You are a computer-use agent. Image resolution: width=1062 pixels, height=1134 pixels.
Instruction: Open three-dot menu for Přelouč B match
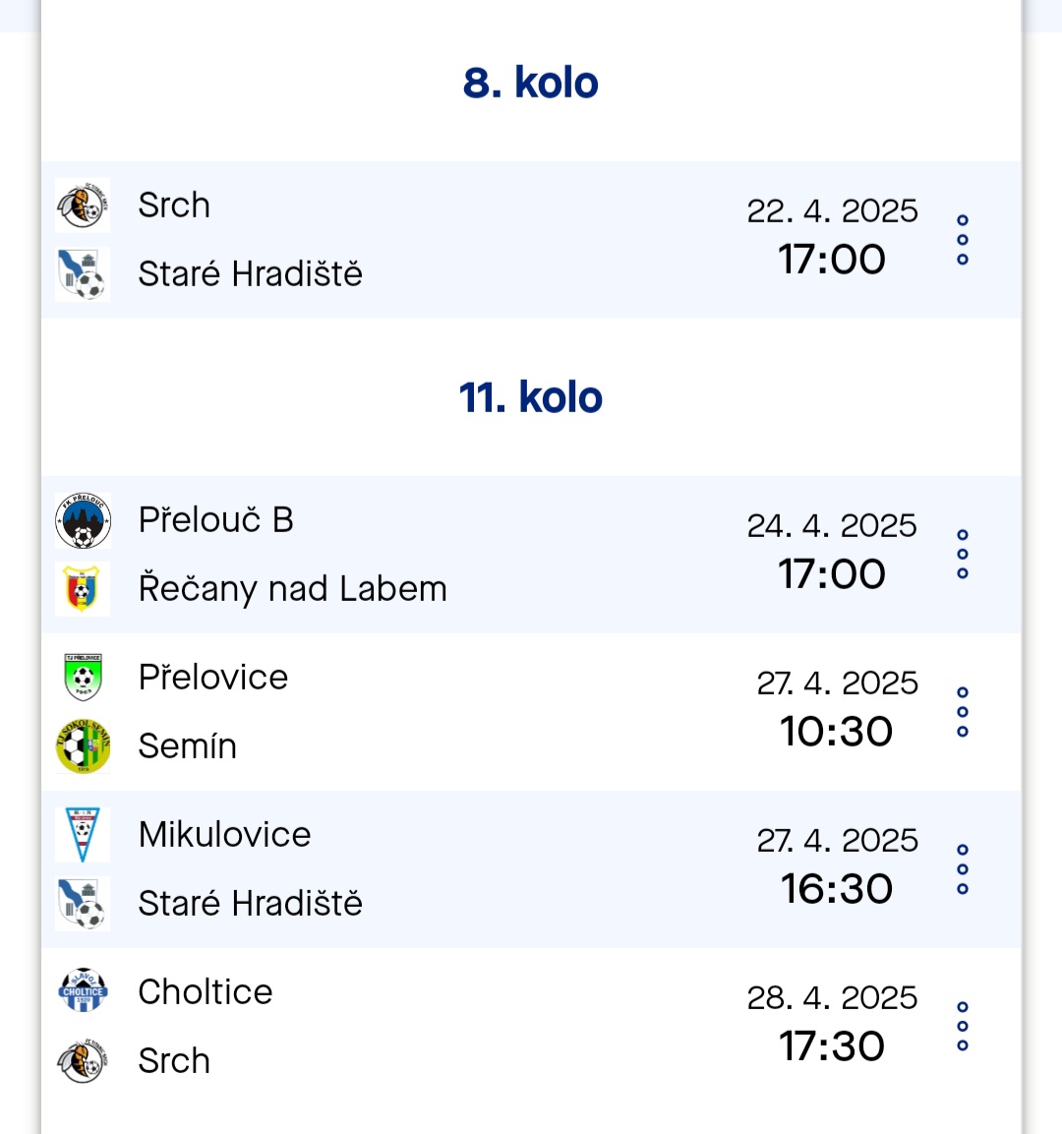point(963,554)
